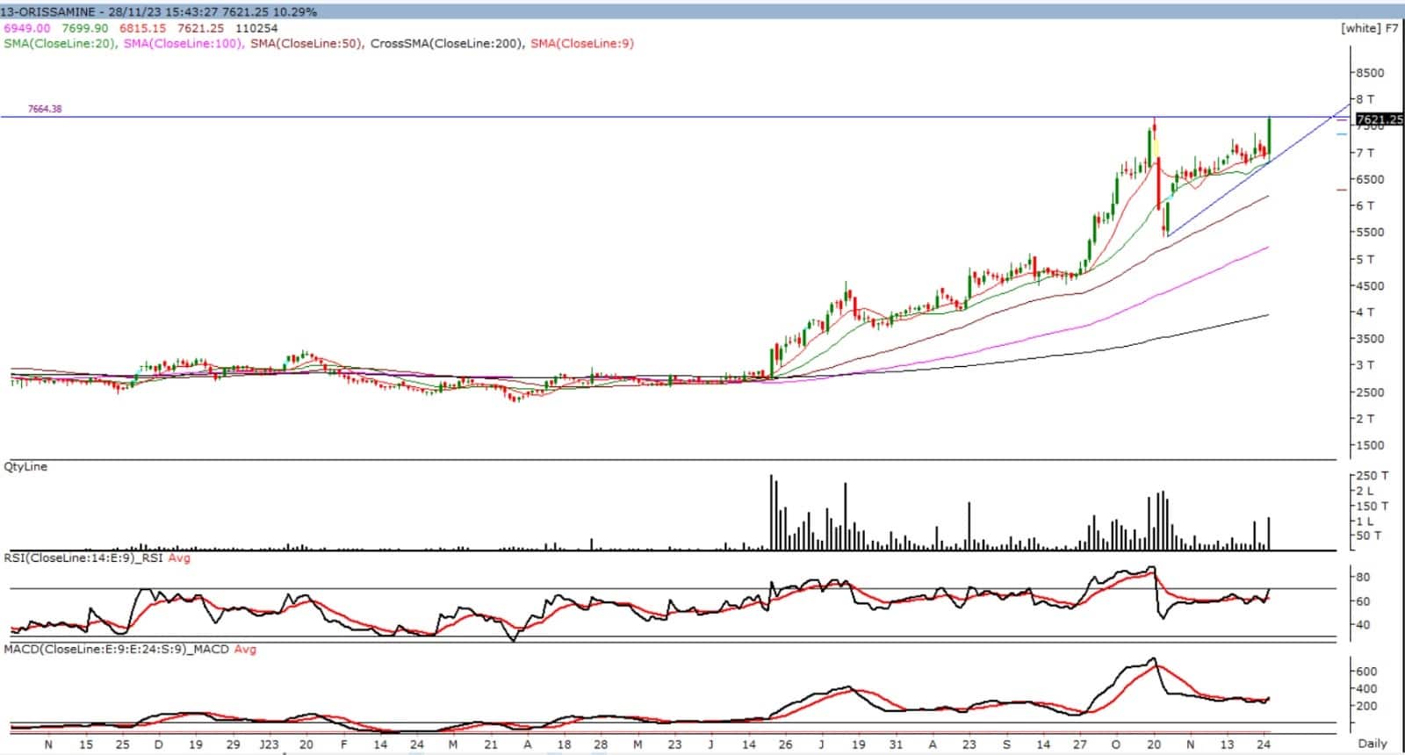Click the 7621.25 current price tag
1405x755 pixels.
1379,119
